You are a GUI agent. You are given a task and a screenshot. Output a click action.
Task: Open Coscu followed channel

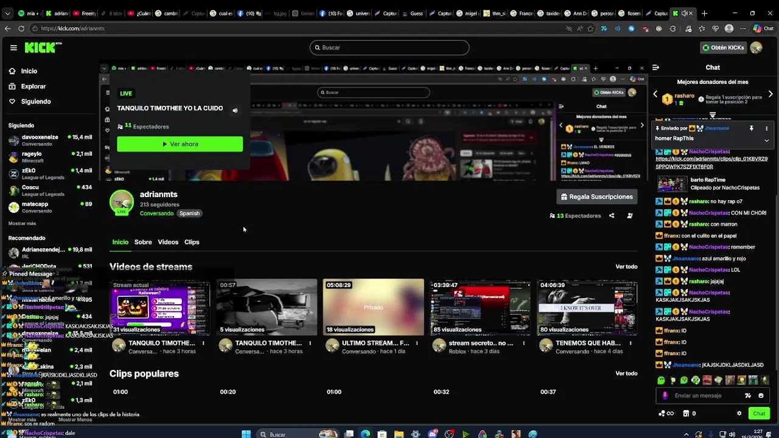pos(50,190)
